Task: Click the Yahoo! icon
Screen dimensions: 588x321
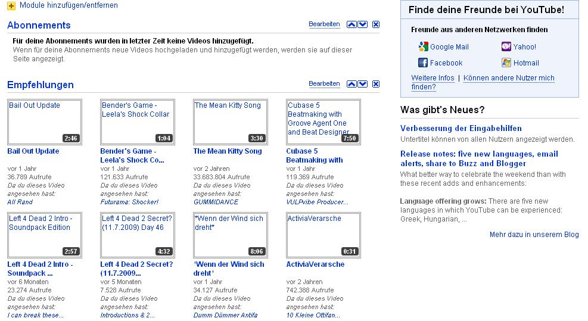Action: (506, 46)
